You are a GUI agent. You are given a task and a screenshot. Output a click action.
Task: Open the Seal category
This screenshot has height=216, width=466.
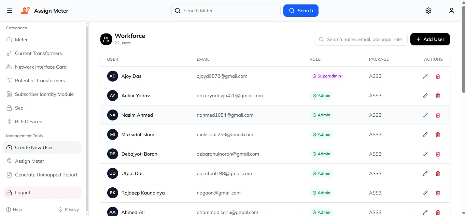[x=42, y=108]
